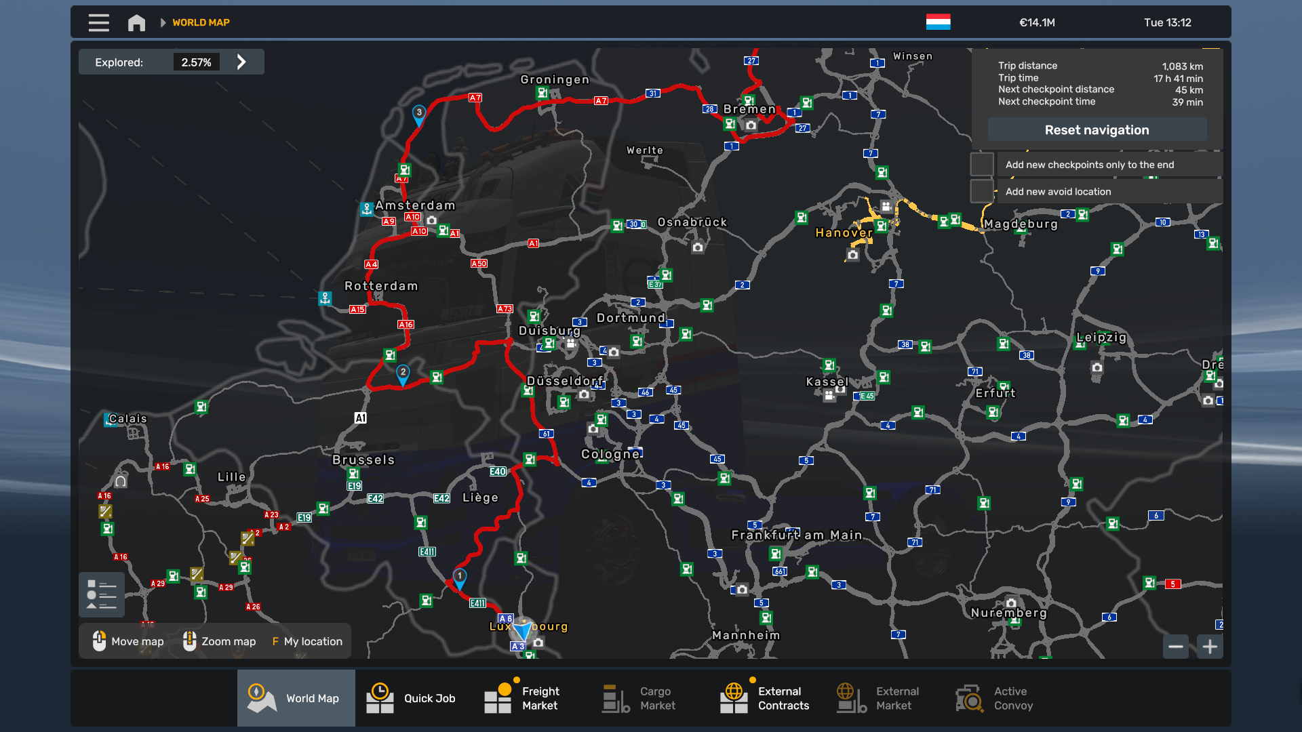Image resolution: width=1302 pixels, height=732 pixels.
Task: Click My location shortcut
Action: pyautogui.click(x=307, y=641)
